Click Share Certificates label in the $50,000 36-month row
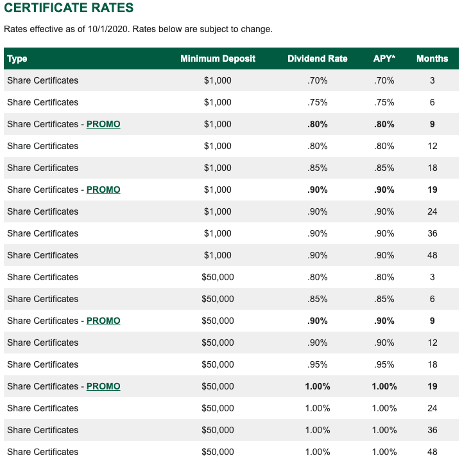 coord(43,430)
